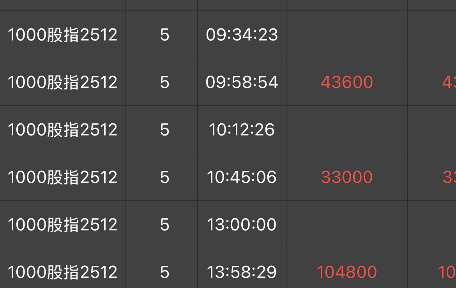Select 1000股指2512 in the 09:58:54 row

pos(62,82)
